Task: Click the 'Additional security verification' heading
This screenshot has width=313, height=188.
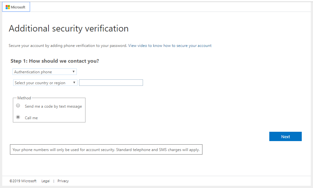Action: (69, 29)
